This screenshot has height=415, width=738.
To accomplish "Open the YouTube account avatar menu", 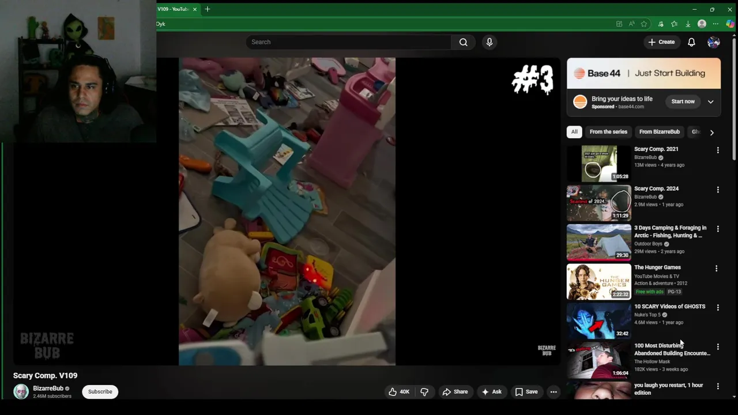I will point(714,42).
